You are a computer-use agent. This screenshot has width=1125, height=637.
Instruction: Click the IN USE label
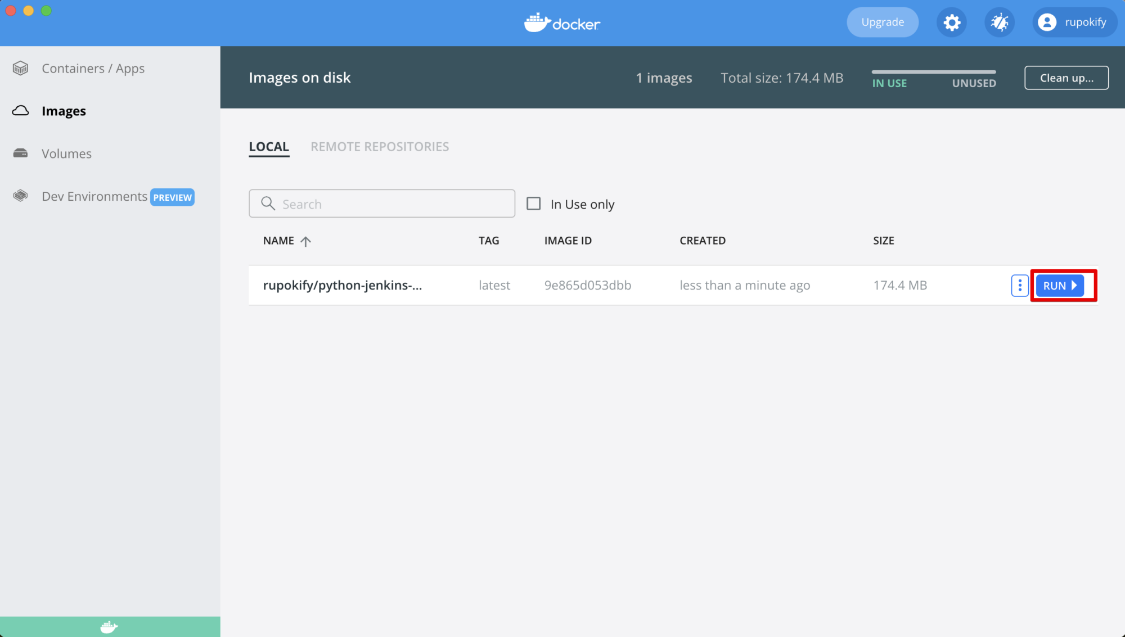(889, 83)
